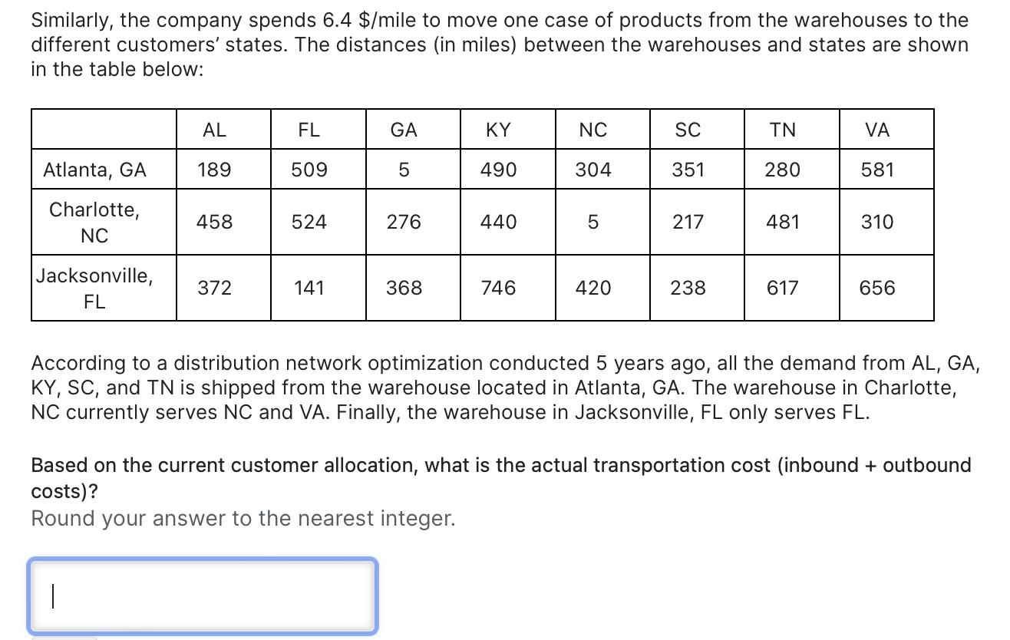
Task: Select the cell showing distance 5 for Atlanta
Action: coord(404,170)
